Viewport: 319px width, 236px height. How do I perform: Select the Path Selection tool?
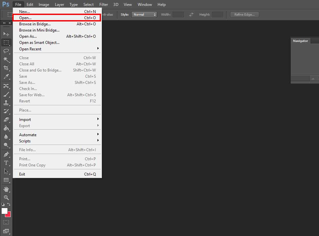click(x=6, y=171)
